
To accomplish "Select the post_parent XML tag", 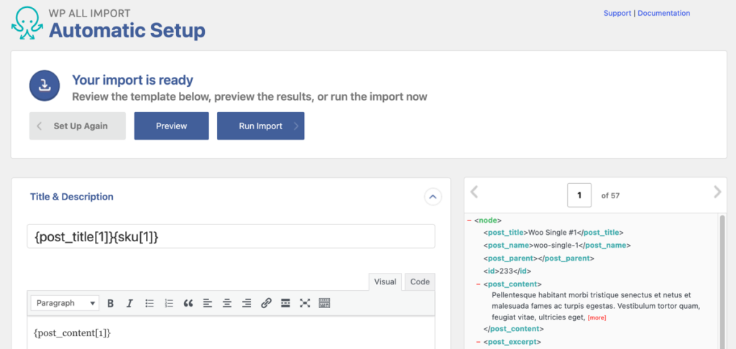I will (511, 259).
